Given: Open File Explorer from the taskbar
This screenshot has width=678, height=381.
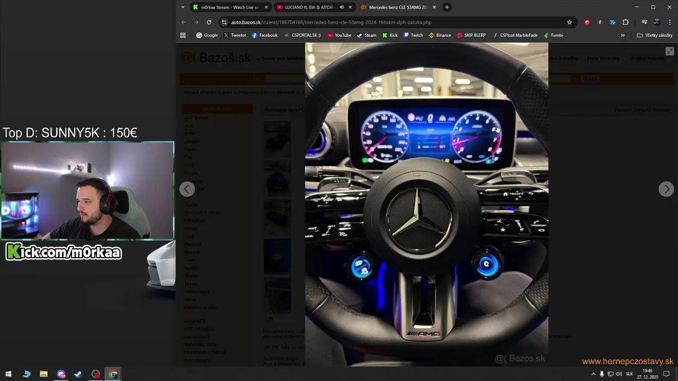Looking at the screenshot, I should click(x=43, y=374).
